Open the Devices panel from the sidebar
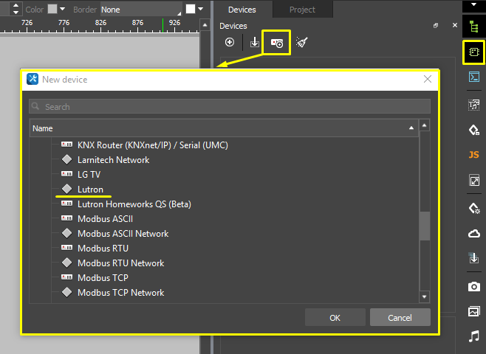The width and height of the screenshot is (486, 354). click(473, 52)
